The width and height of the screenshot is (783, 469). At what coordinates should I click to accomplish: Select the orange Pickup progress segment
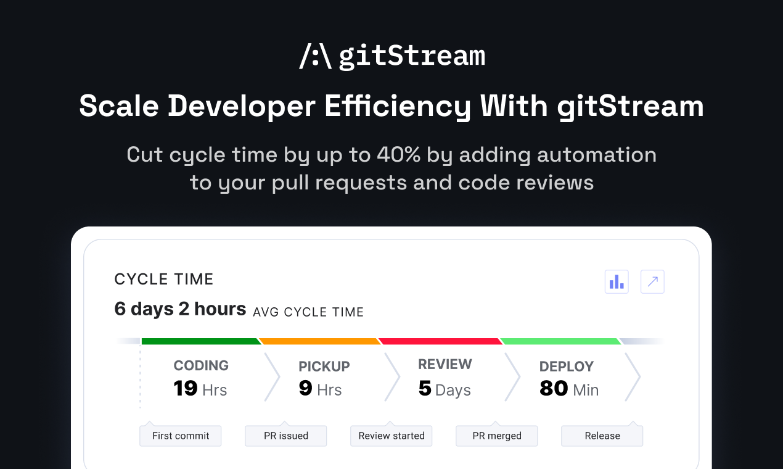click(x=320, y=341)
